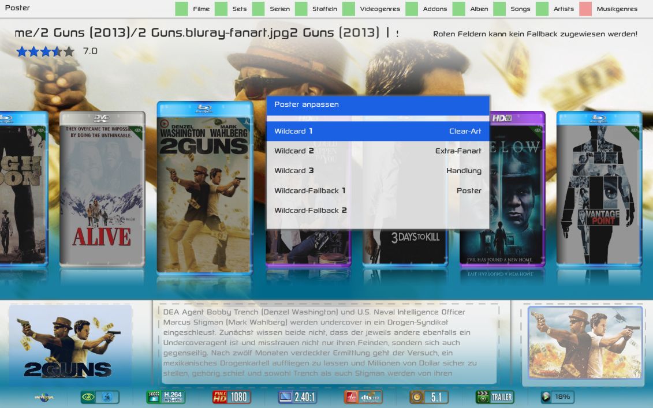Play the trailer via the TRAILER badge
Screen dimensions: 653x408
[495, 397]
